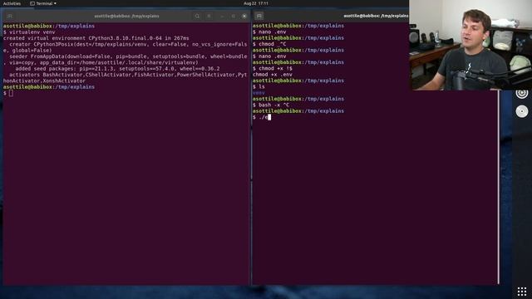Click the 'ls' command in right terminal

(x=259, y=86)
